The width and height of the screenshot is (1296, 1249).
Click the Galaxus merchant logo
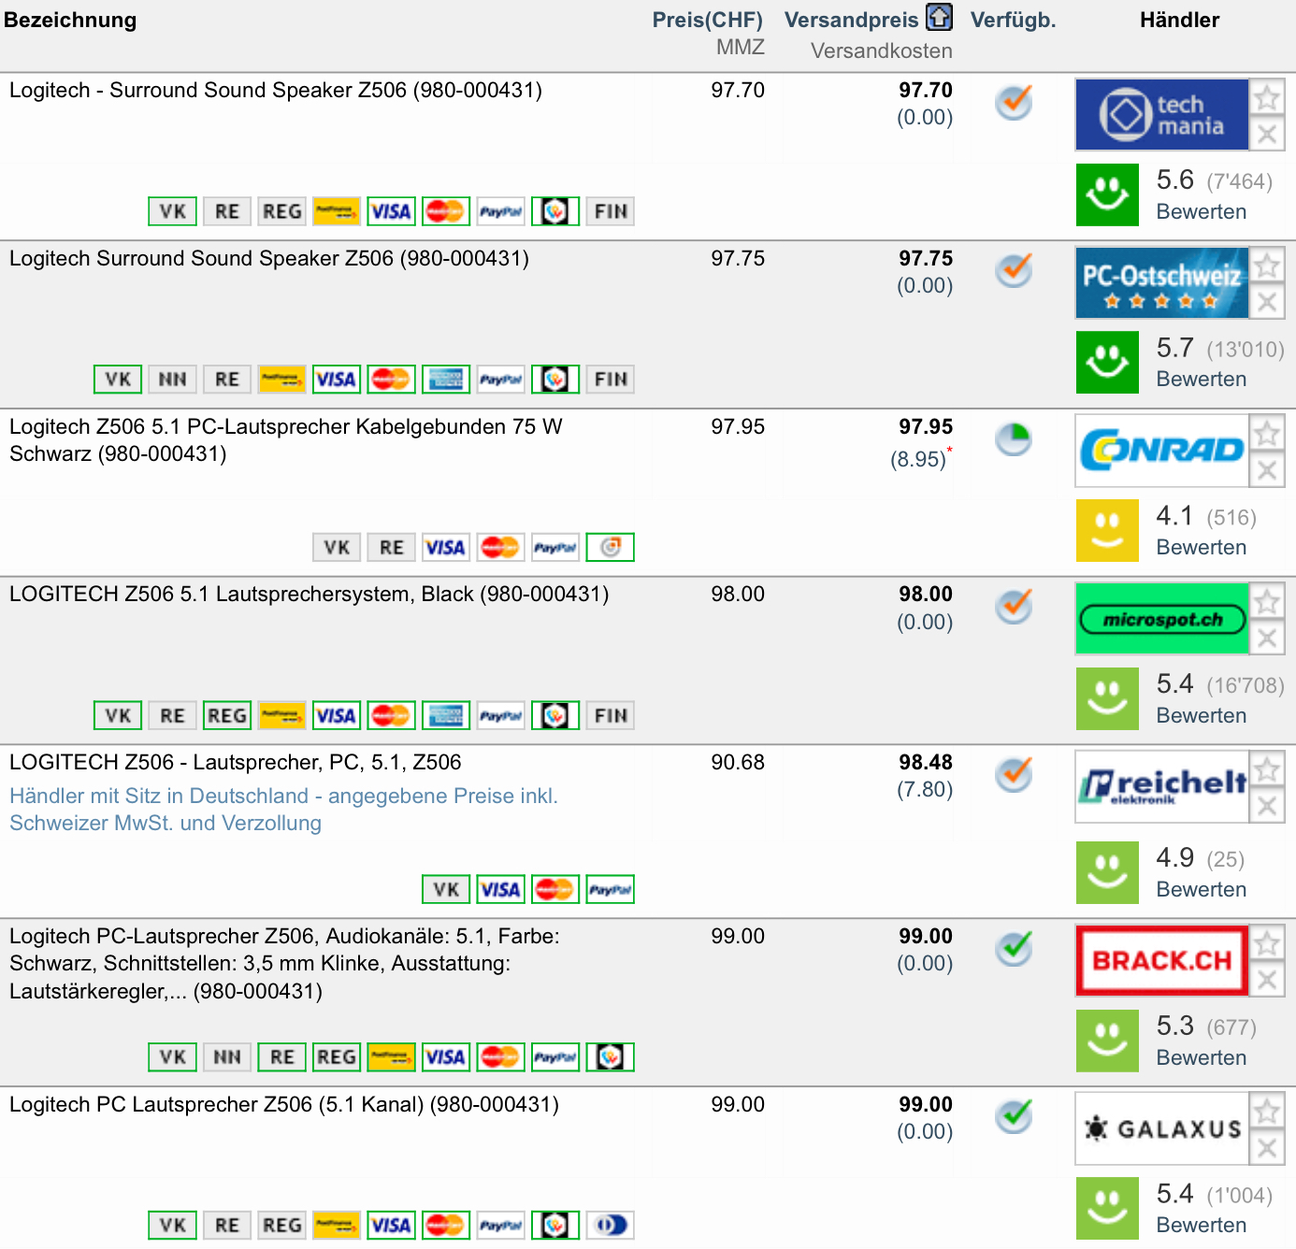coord(1161,1128)
